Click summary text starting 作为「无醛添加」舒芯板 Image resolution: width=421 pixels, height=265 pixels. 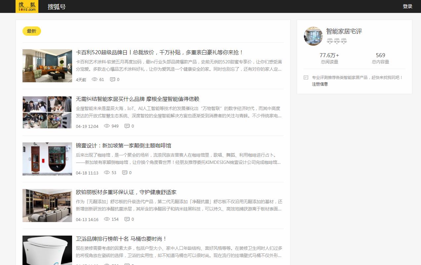[179, 205]
